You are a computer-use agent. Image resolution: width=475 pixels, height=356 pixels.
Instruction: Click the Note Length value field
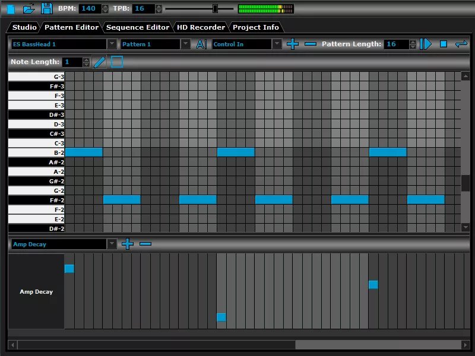tap(72, 62)
